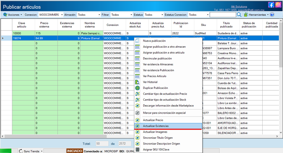Image resolution: width=283 pixels, height=153 pixels.
Task: Click the Lampara Buro title cell
Action: (228, 48)
